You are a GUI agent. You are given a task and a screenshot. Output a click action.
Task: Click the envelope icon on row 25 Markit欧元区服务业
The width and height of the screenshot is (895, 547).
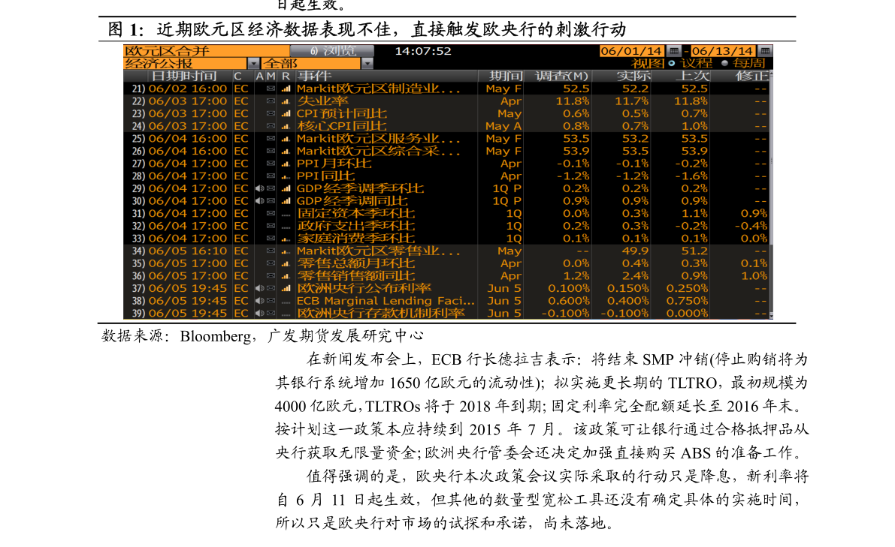pos(271,139)
